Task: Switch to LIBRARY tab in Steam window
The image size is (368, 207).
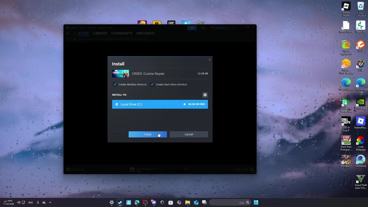Action: tap(100, 33)
